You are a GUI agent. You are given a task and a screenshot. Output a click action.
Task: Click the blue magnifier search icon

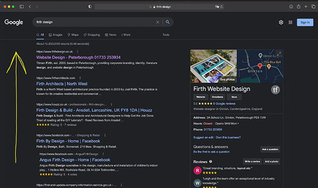[x=167, y=22]
